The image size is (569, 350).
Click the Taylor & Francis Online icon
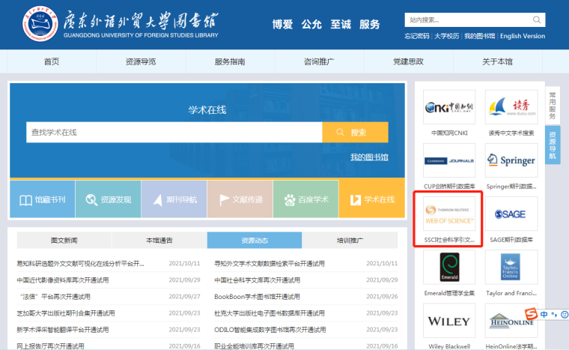tap(511, 266)
